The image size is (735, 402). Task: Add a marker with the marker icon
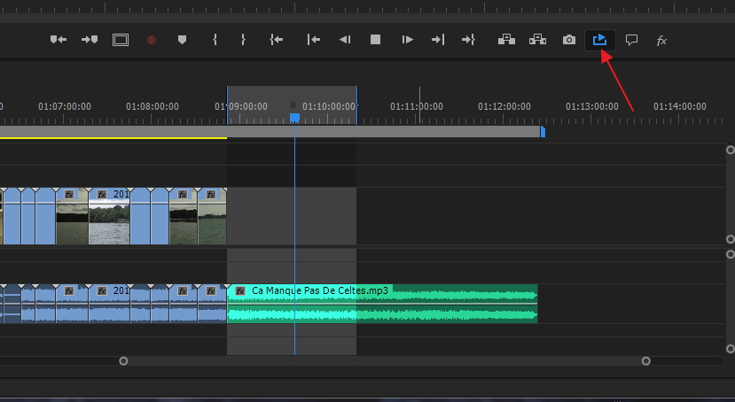point(183,40)
